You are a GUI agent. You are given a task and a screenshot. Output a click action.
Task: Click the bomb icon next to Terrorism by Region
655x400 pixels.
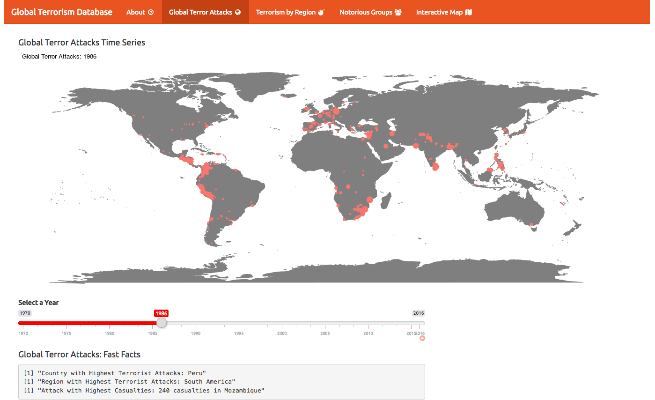click(321, 12)
